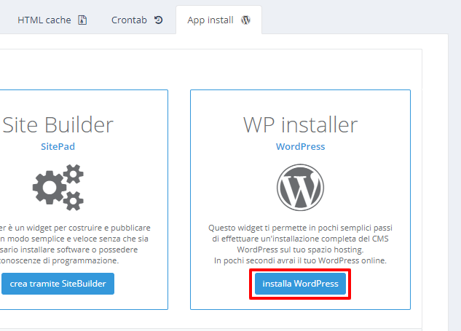The width and height of the screenshot is (461, 331).
Task: Click the large WordPress logo
Action: pyautogui.click(x=300, y=187)
